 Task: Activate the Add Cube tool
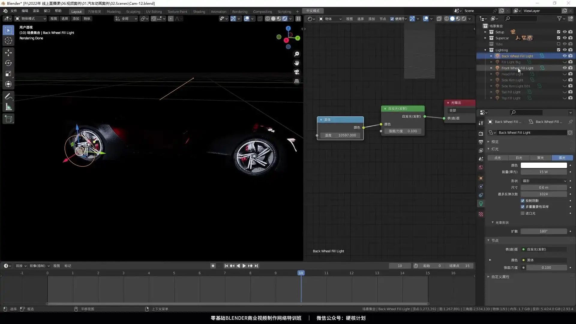click(8, 119)
